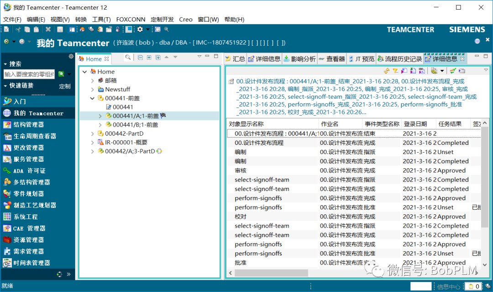The width and height of the screenshot is (493, 292).
Task: Collapse the Home tree root node
Action: pos(84,72)
